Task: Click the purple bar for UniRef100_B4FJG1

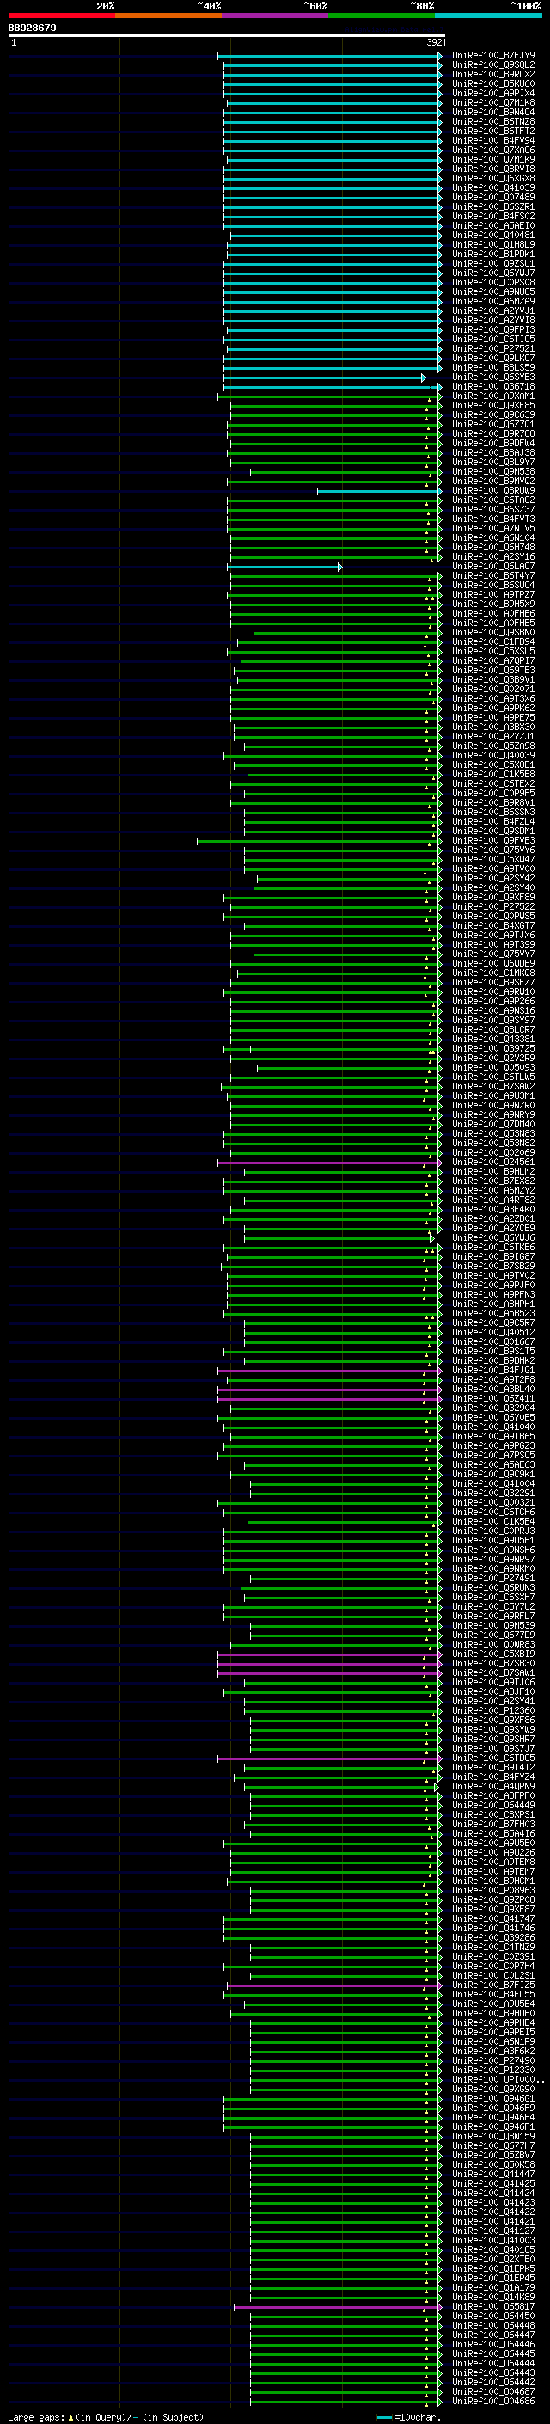Action: pos(330,1371)
